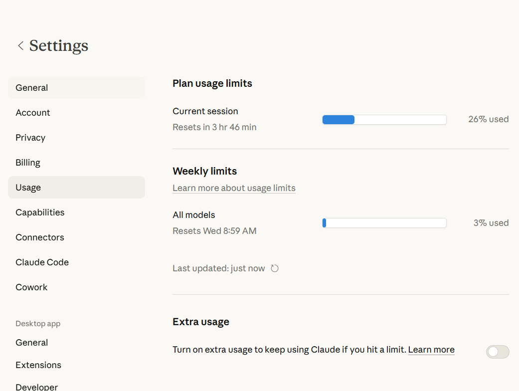Click the 'Last updated: just now' text

coord(218,268)
